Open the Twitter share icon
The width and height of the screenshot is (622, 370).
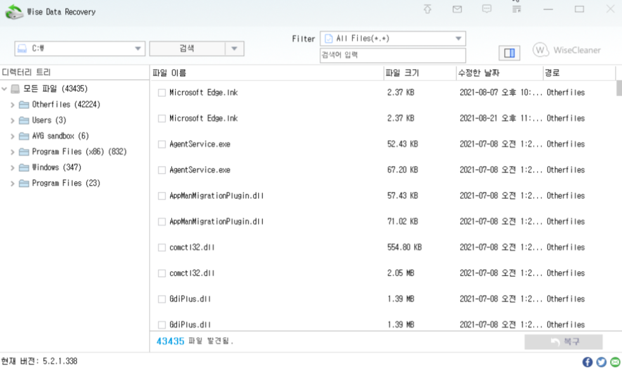pyautogui.click(x=601, y=362)
